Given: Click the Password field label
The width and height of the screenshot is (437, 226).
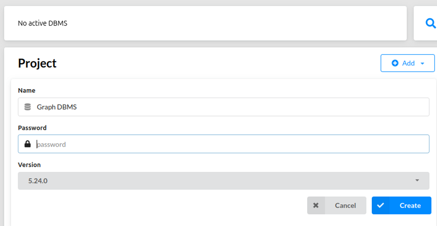Looking at the screenshot, I should click(32, 128).
